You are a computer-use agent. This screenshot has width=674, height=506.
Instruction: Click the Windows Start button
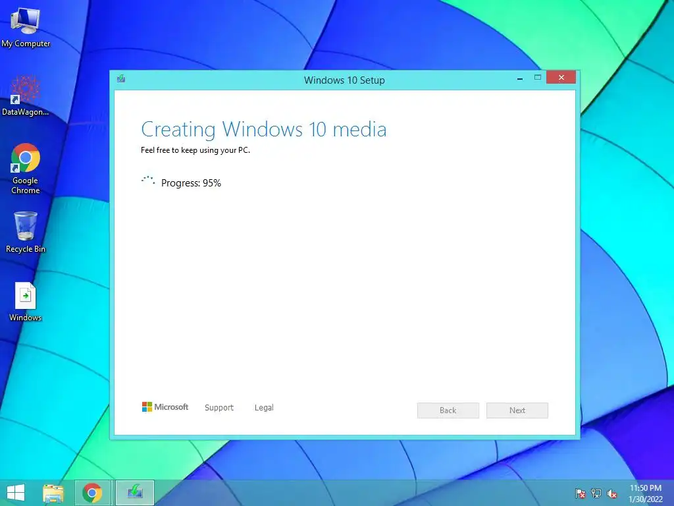[16, 493]
